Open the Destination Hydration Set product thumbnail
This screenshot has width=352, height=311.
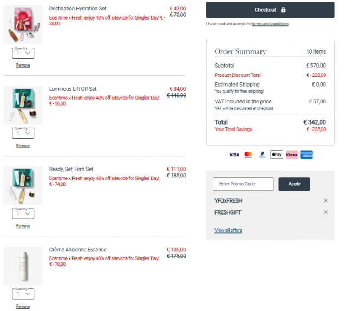23,25
